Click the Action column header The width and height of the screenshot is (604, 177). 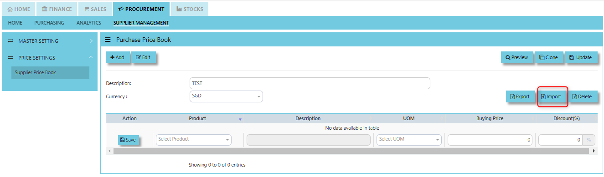tap(129, 118)
